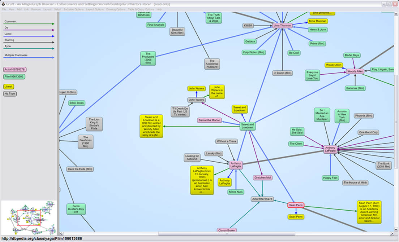Click the Gruff application icon in title bar
The height and width of the screenshot is (242, 399).
(x=3, y=4)
